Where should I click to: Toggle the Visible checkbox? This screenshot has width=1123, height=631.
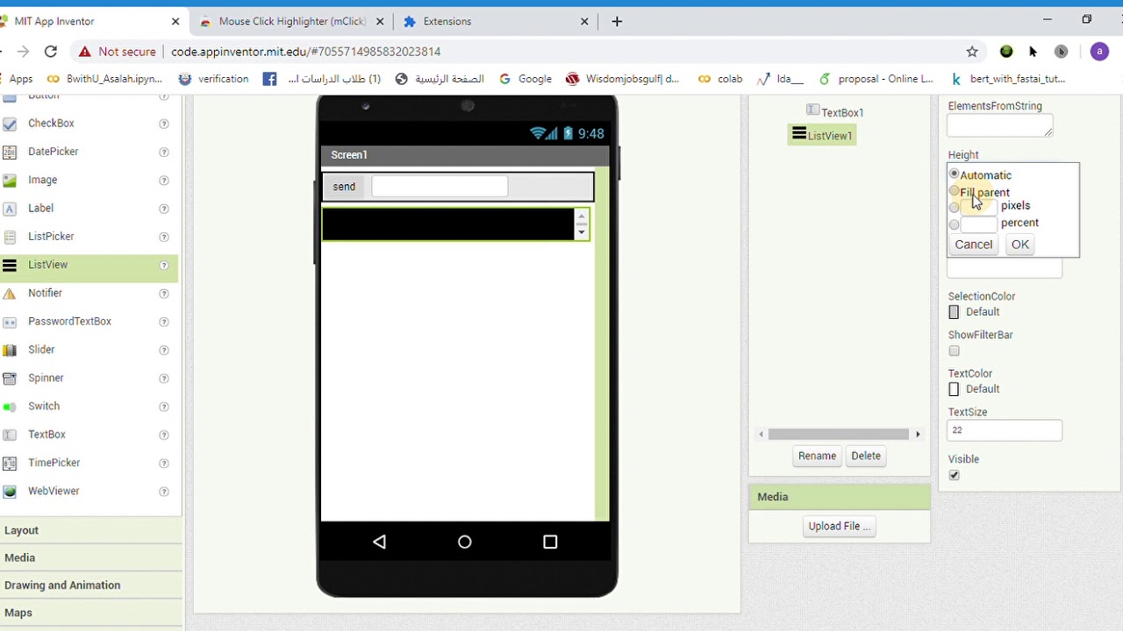pyautogui.click(x=955, y=475)
